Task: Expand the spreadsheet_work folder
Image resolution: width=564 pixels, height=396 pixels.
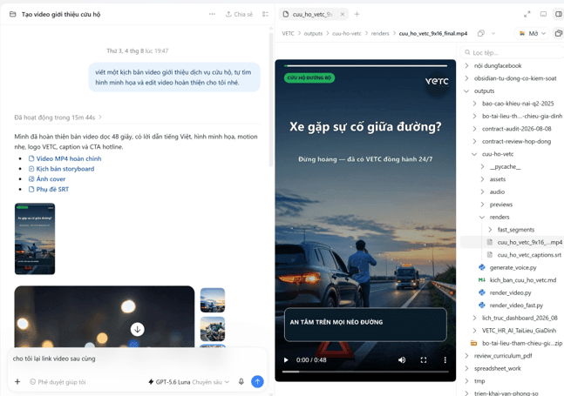Action: 467,368
